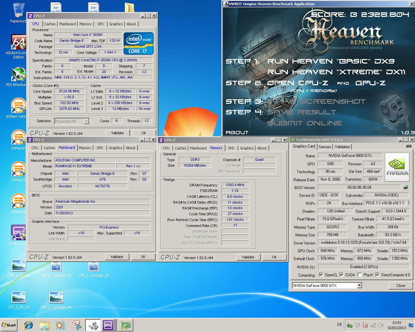
Task: Select Validation tab in GPU-Z
Action: pos(342,147)
